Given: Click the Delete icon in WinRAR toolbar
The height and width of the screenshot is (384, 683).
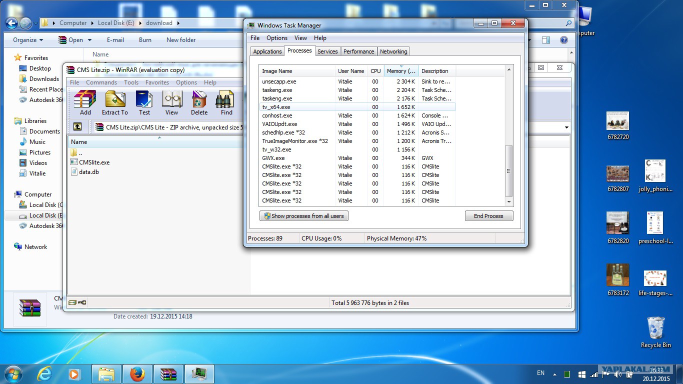Looking at the screenshot, I should point(199,103).
